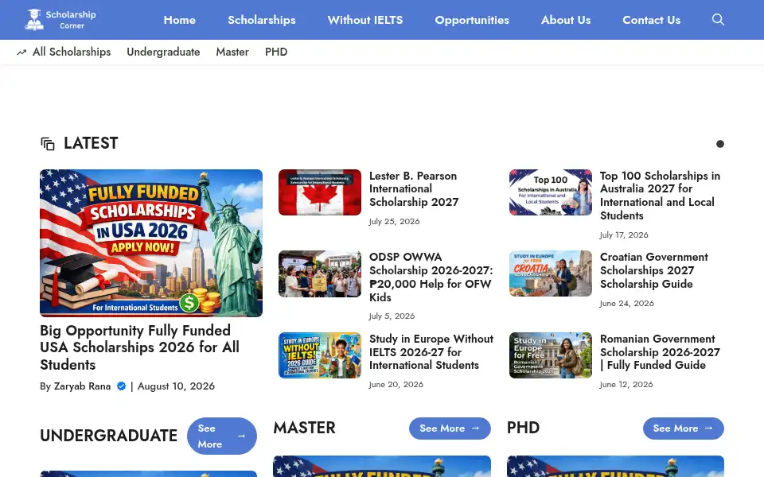Open the Study in Europe Without IELTS thumbnail
Viewport: 764px width, 477px height.
click(x=320, y=355)
